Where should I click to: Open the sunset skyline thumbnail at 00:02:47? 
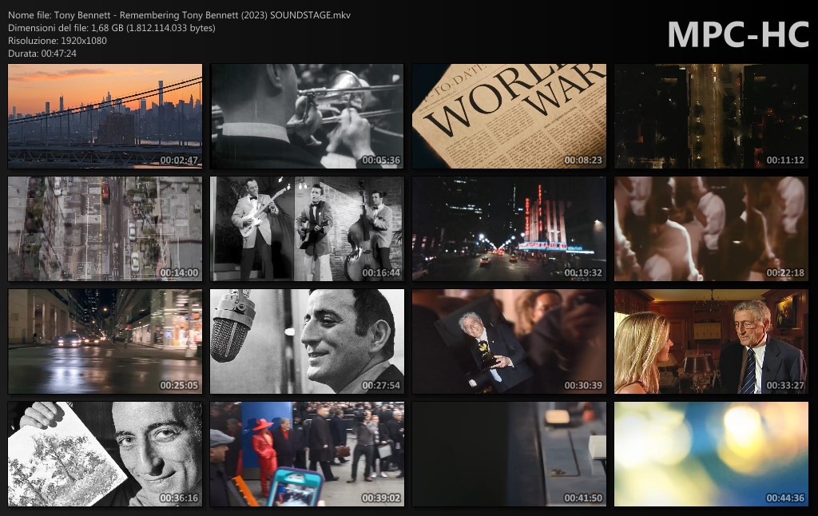point(105,116)
